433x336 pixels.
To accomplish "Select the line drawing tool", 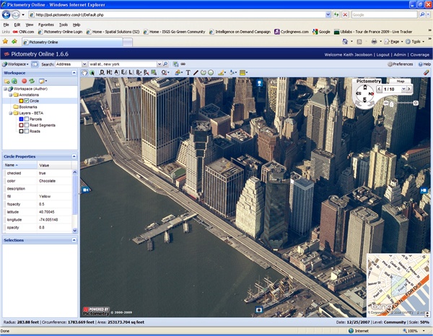I will tap(196, 73).
